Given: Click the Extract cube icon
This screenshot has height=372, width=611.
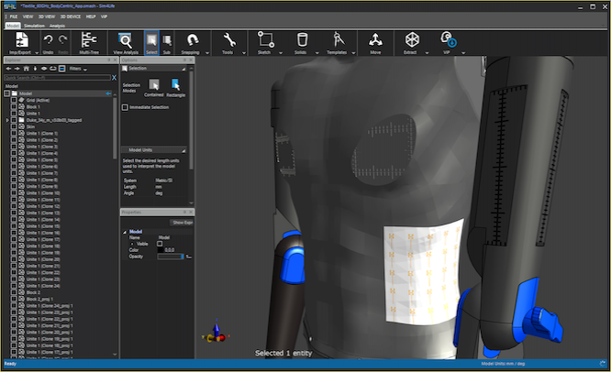Looking at the screenshot, I should tap(412, 40).
